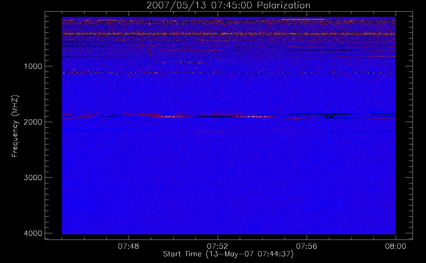Click the 07:56 time tick label
Image resolution: width=426 pixels, height=263 pixels.
pos(306,246)
